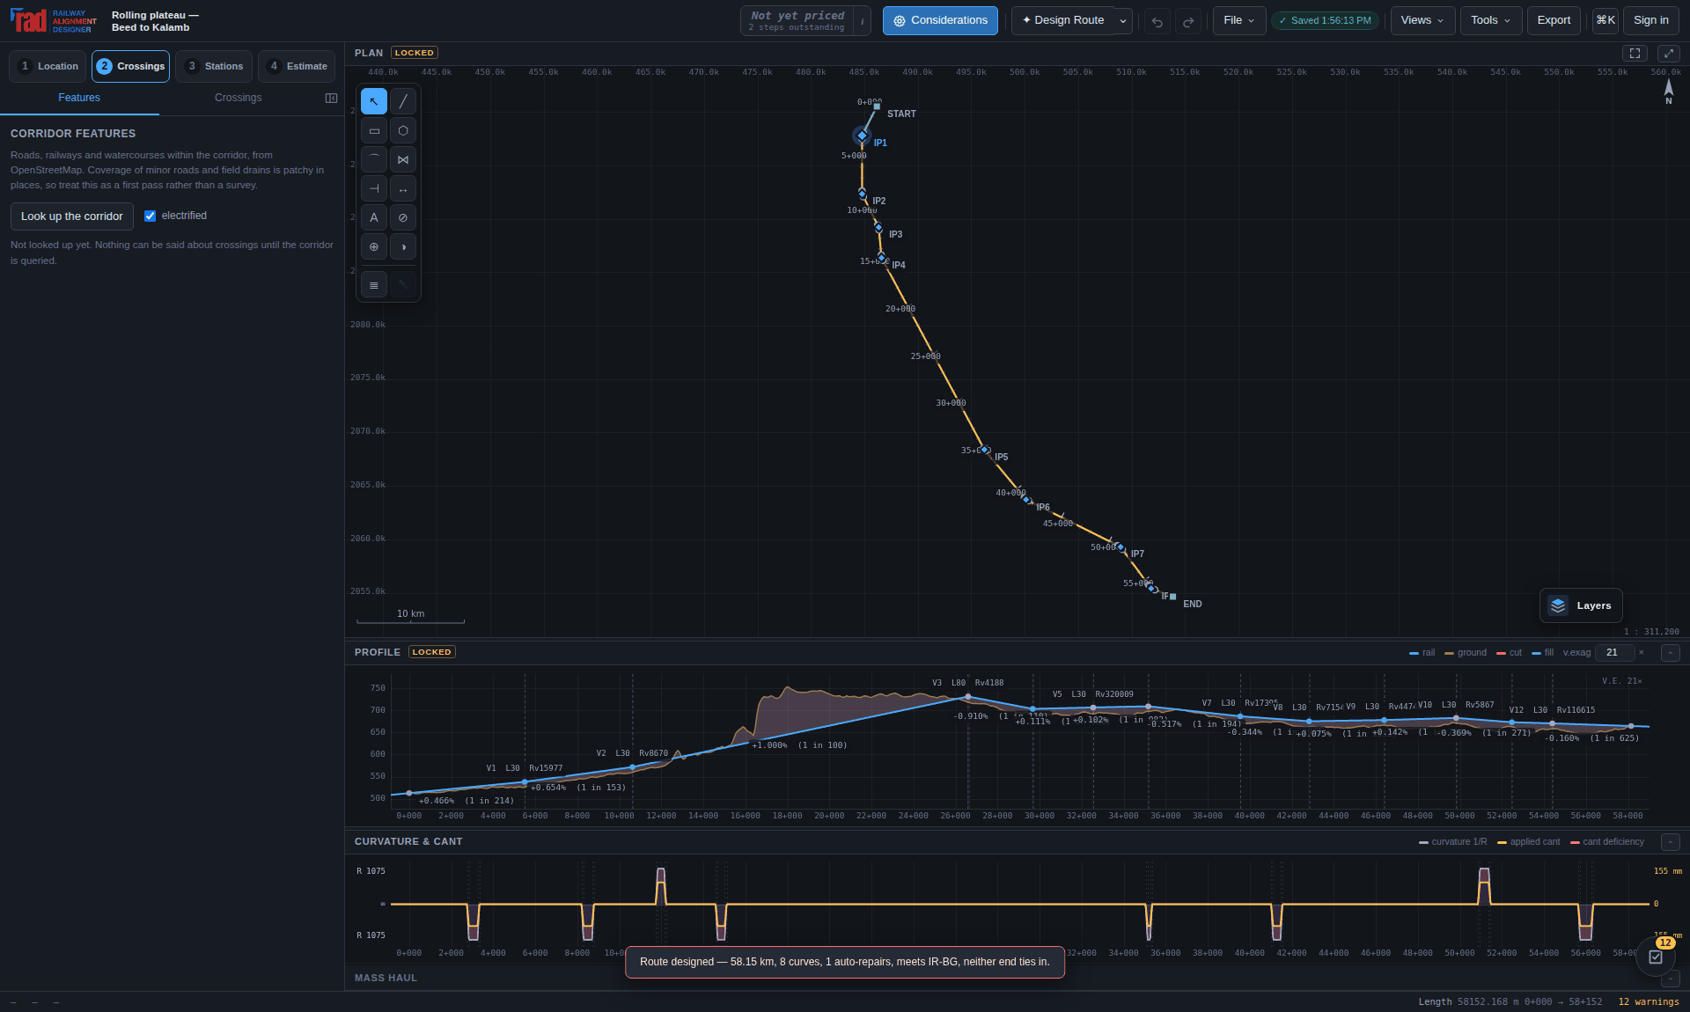Open the Views dropdown menu
This screenshot has height=1012, width=1690.
pos(1422,21)
